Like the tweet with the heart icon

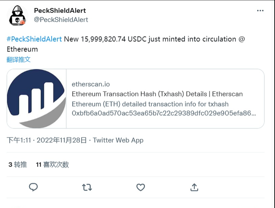click(x=140, y=187)
